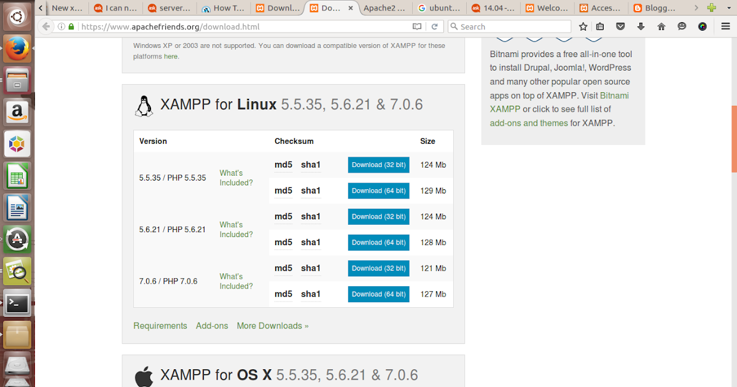The width and height of the screenshot is (737, 387).
Task: Download XAMPP 7.0.6 64 bit
Action: click(378, 294)
